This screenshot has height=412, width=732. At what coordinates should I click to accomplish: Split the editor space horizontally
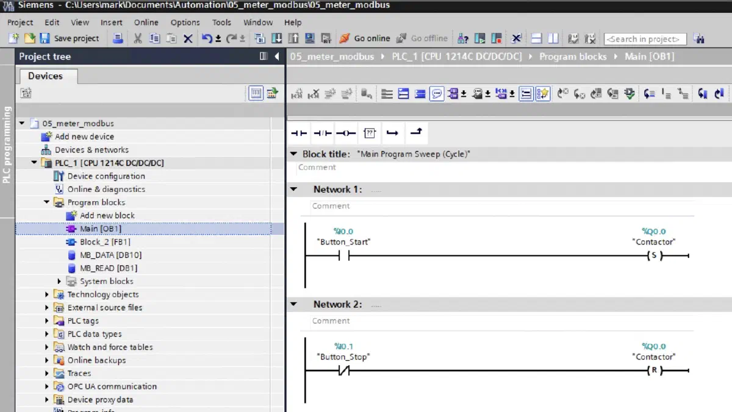click(x=537, y=38)
